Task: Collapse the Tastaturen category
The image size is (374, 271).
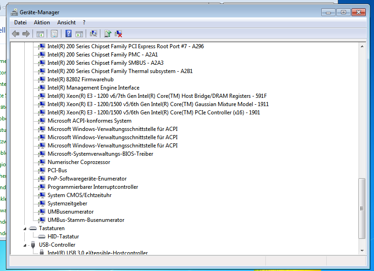Action: 25,229
